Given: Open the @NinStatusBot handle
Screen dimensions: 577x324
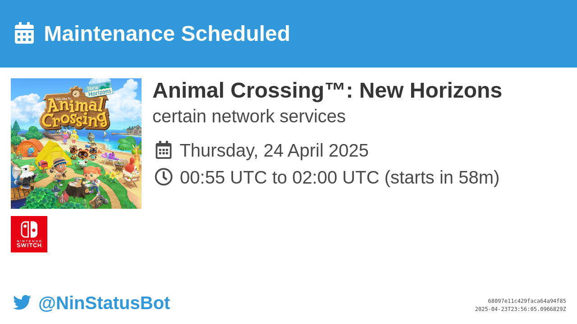Looking at the screenshot, I should coord(104,303).
